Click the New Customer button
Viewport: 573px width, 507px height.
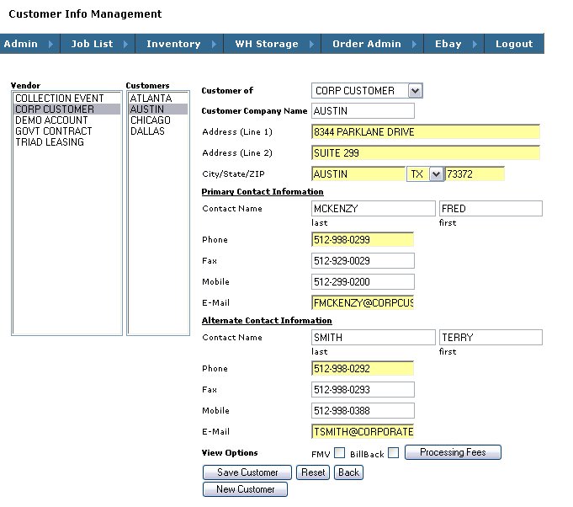pyautogui.click(x=245, y=489)
